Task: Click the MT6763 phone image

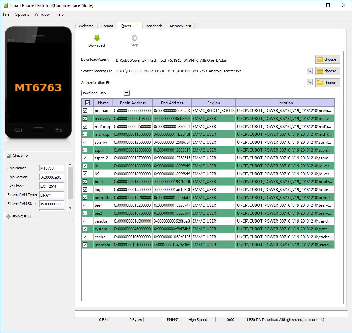Action: tap(38, 83)
